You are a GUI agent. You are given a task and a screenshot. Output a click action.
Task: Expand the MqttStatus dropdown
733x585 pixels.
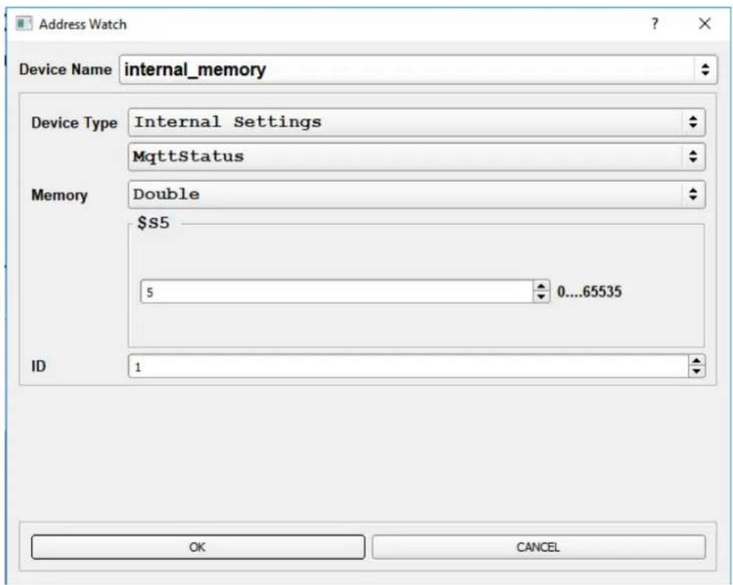[x=417, y=156]
